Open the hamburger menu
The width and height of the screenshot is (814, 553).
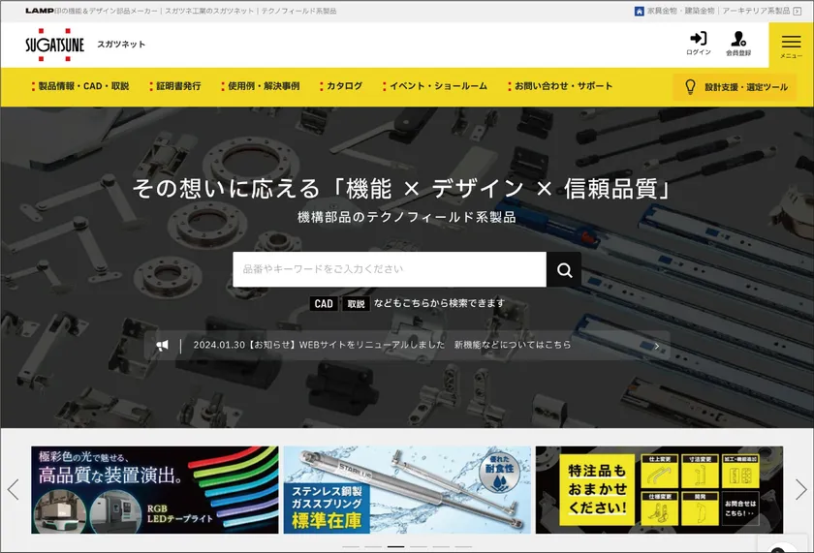(791, 46)
